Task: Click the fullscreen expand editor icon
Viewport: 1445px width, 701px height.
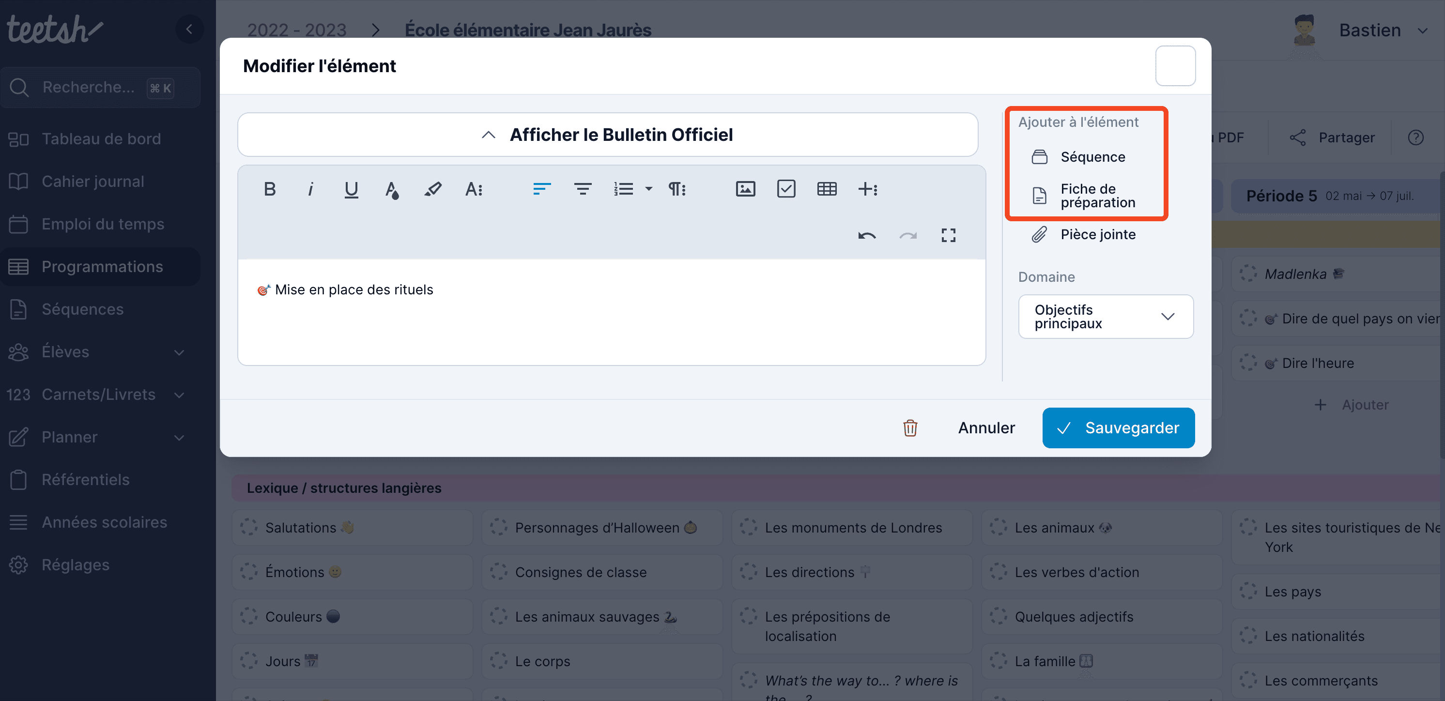Action: coord(948,236)
